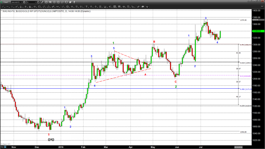265x149 pixels.
Task: Share chart via Facebook icon
Action: [74, 2]
